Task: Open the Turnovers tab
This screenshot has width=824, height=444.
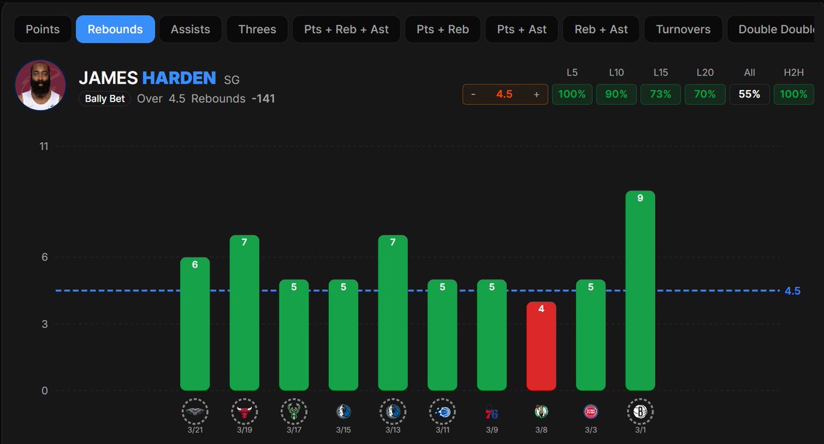Action: coord(683,30)
